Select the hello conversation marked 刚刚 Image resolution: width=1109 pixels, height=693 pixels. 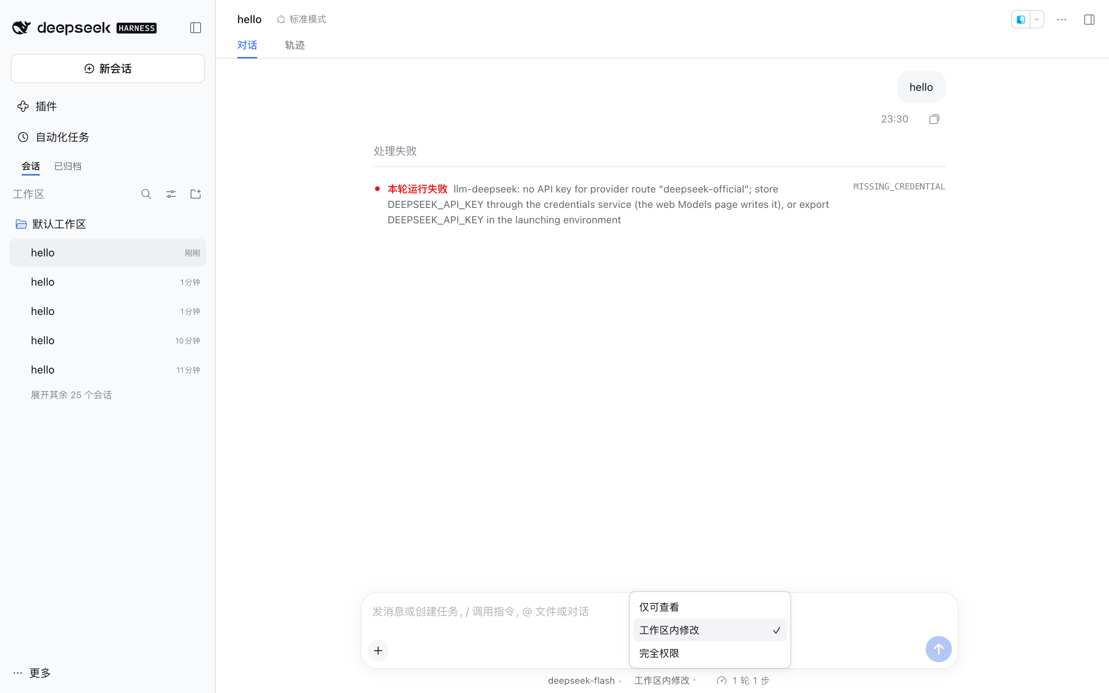click(x=108, y=253)
